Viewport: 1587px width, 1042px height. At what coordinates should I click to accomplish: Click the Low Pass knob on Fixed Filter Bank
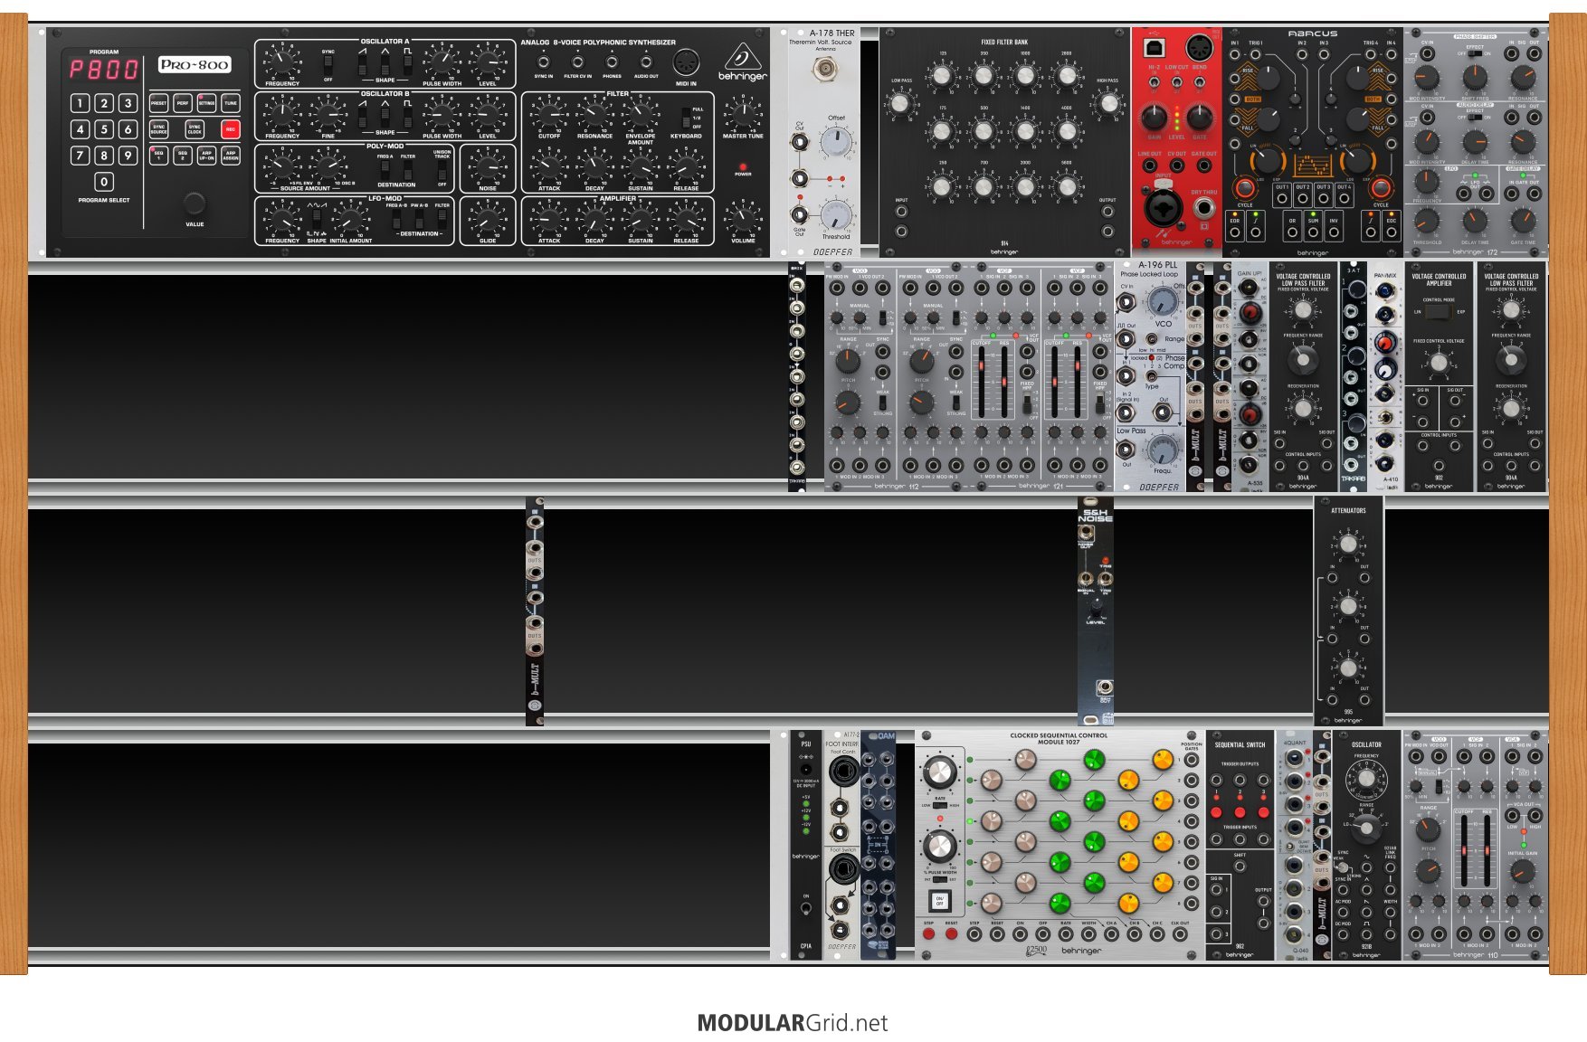click(900, 103)
